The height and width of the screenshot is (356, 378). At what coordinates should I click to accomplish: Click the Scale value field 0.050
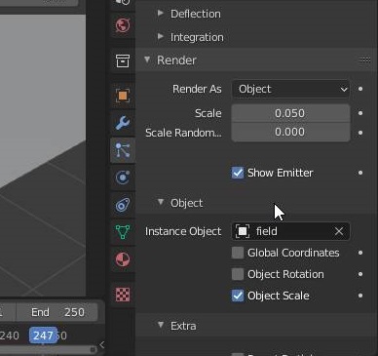291,113
